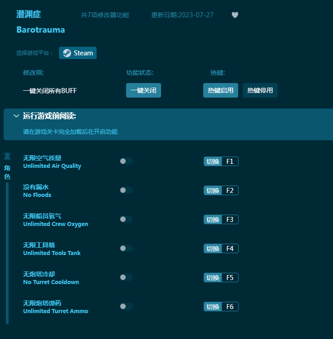Select the Steam platform button
The height and width of the screenshot is (339, 333).
(x=78, y=53)
